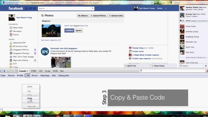Click the Upload video button
Screen dimensions: 208x117
[116, 16]
